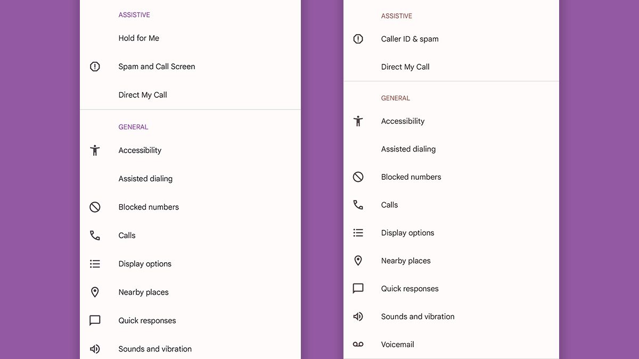Click Nearby places pin icon in left panel
The image size is (639, 359).
[x=95, y=292]
